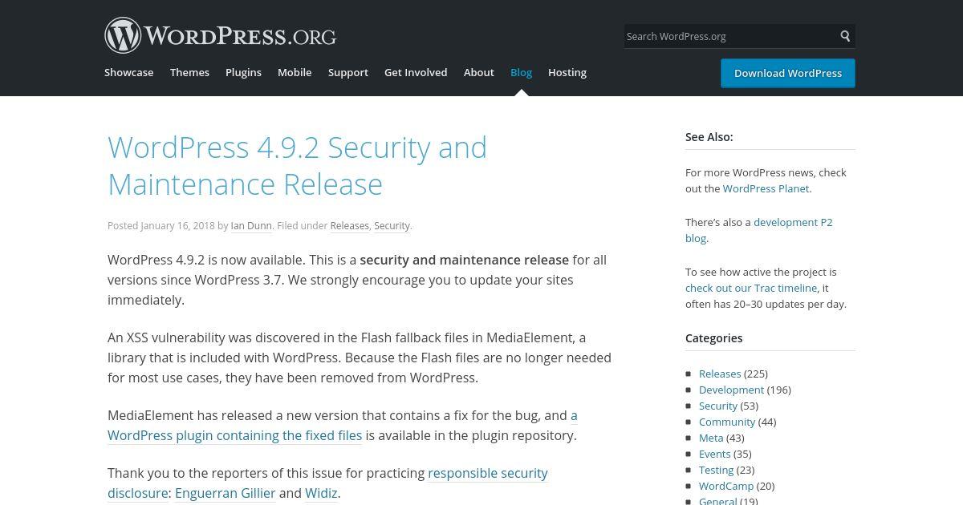Click the Download WordPress button
Screen dimensions: 963x505
(788, 73)
